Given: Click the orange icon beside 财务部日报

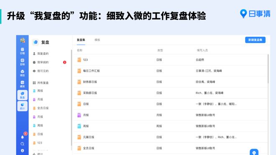Looking at the screenshot, I should pos(79,82).
